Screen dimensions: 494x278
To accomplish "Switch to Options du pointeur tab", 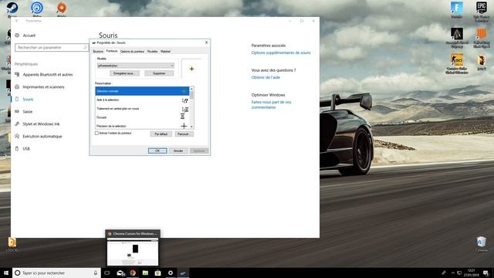I will [132, 52].
